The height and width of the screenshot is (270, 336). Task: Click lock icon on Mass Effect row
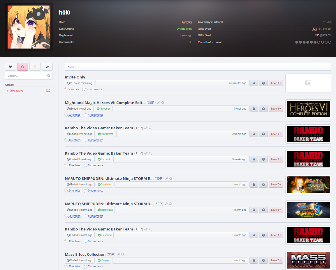click(254, 260)
